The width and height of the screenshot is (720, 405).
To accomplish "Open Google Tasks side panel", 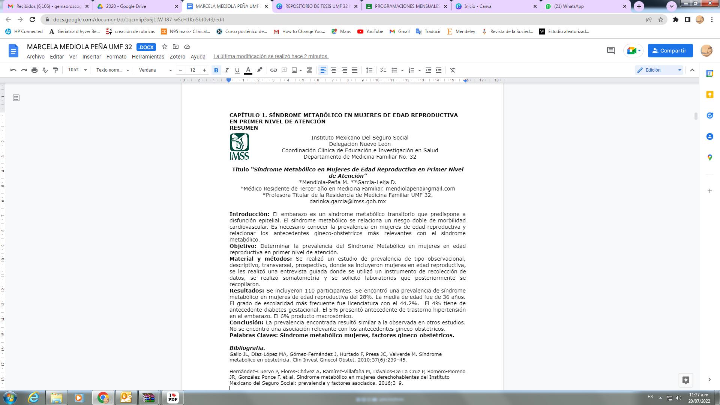I will click(709, 116).
